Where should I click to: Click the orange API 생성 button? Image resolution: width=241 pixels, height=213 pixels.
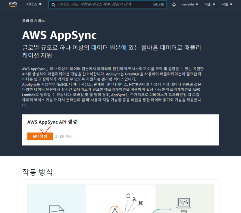click(40, 136)
